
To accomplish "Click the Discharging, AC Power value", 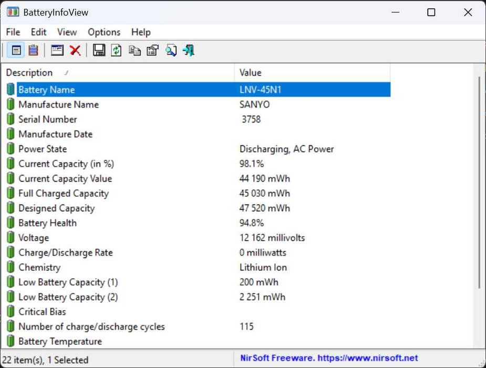I will pyautogui.click(x=287, y=149).
